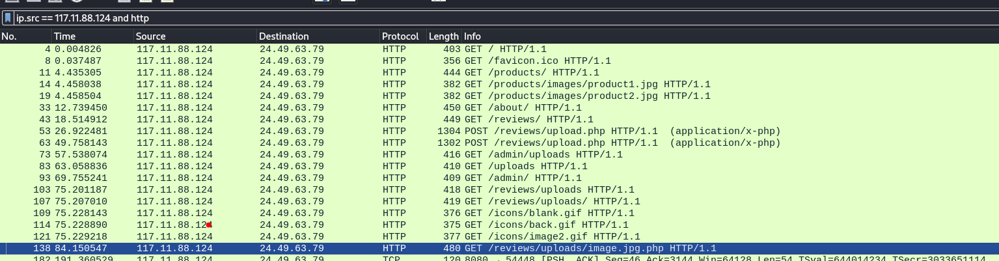Click the Source column header
Screen dimensions: 999x261
click(x=195, y=36)
